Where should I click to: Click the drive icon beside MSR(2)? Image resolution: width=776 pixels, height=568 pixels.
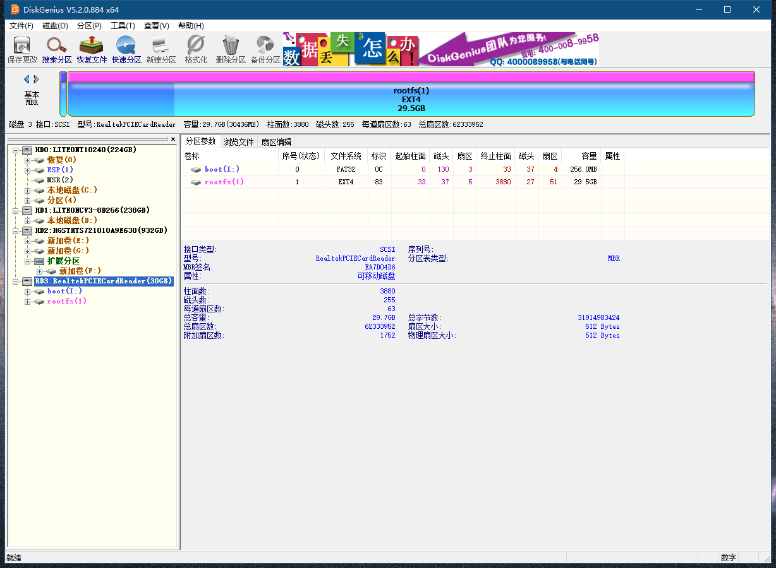point(39,180)
